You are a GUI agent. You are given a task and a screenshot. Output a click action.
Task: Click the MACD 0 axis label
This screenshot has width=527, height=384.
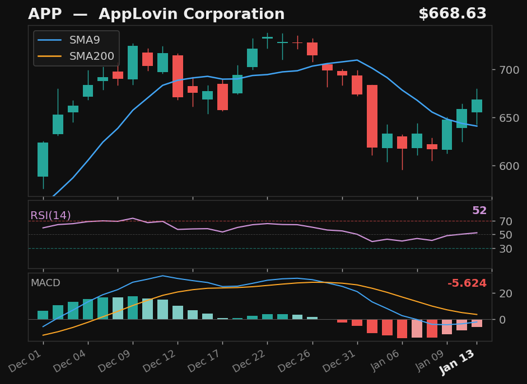(x=502, y=320)
